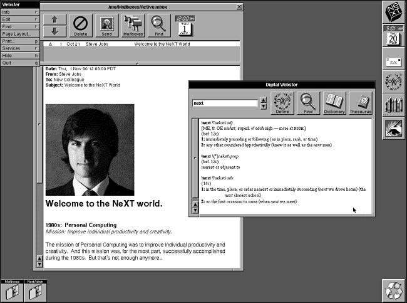Viewport: 407px width, 303px height.
Task: Open the quill pen icon in the dock
Action: coord(393,128)
